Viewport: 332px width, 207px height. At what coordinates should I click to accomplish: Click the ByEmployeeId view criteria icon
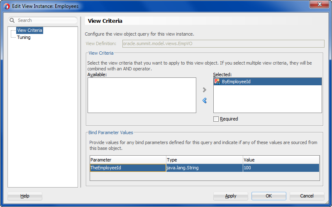coord(217,82)
